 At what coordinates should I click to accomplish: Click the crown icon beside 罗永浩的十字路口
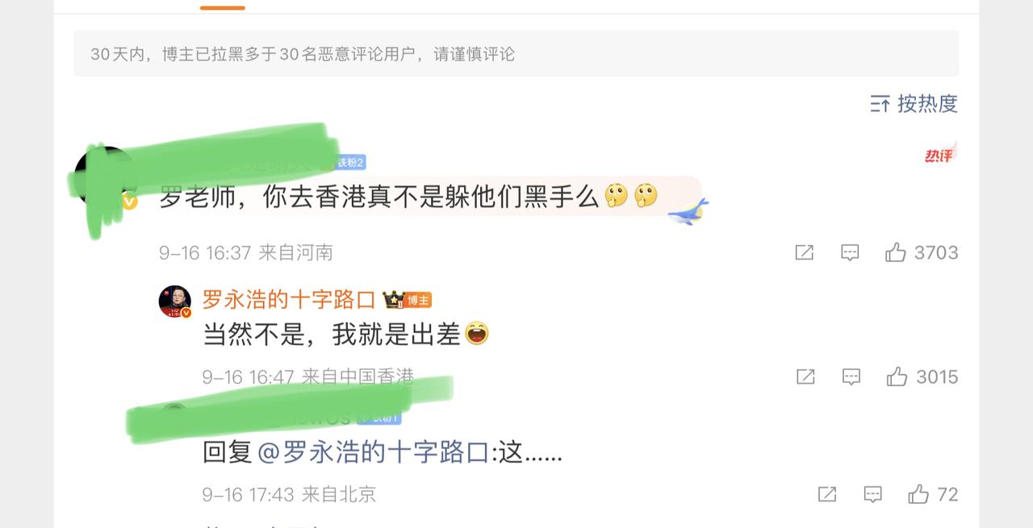tap(393, 300)
